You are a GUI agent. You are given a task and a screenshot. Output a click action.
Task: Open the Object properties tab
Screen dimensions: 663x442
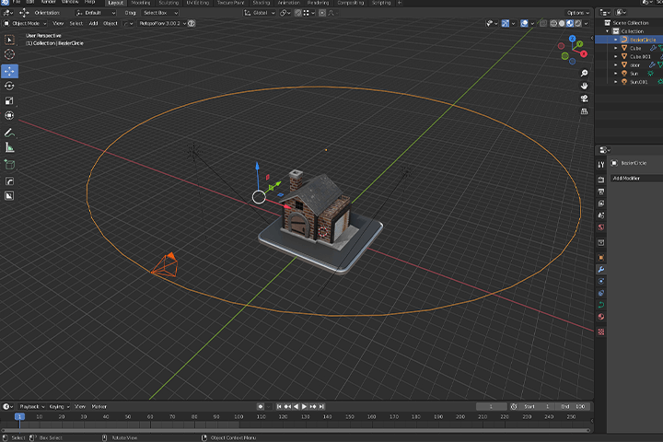600,258
